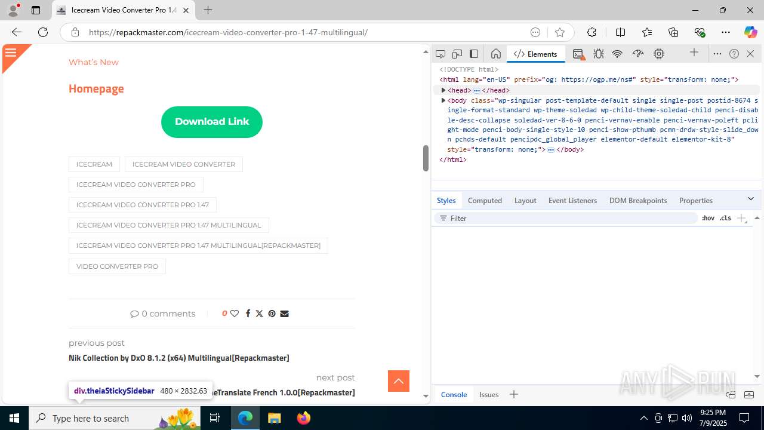
Task: Switch to the DOM Breakpoints tab
Action: tap(638, 200)
